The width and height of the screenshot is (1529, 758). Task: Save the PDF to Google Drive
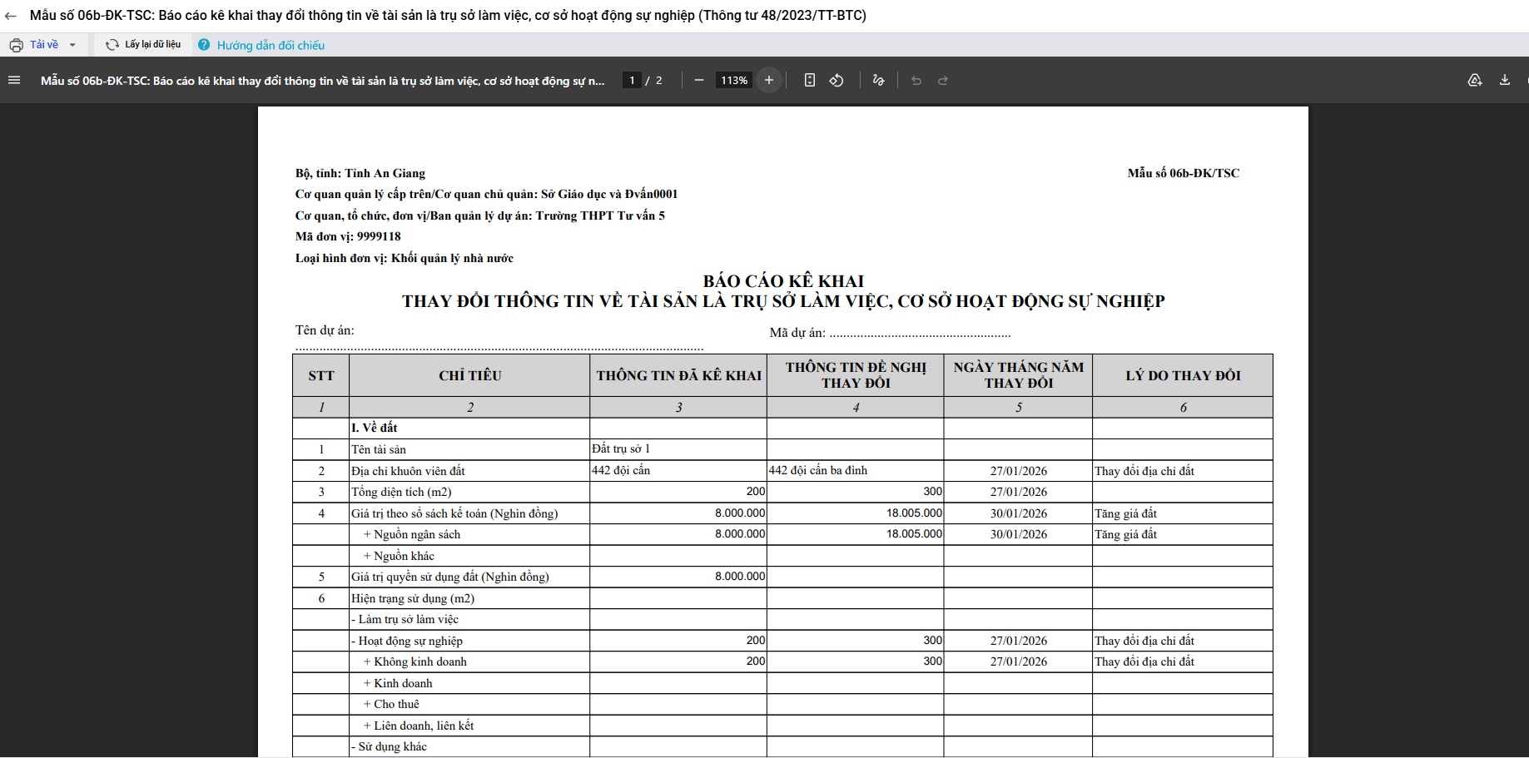[x=1475, y=81]
